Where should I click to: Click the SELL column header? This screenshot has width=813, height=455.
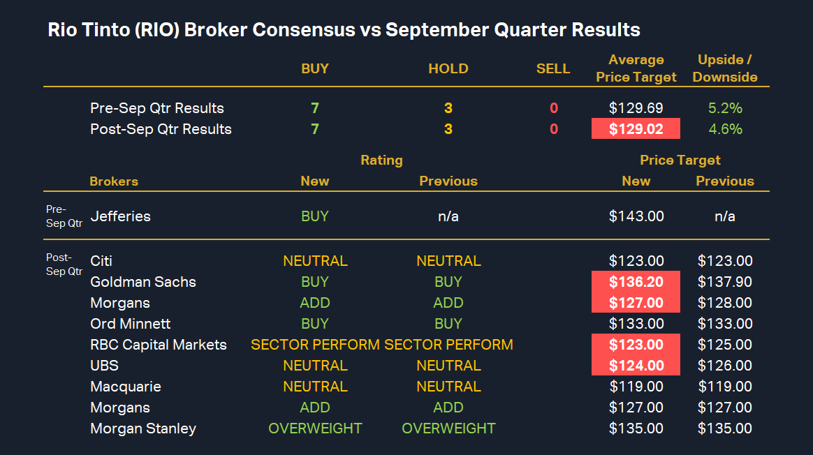pyautogui.click(x=553, y=68)
